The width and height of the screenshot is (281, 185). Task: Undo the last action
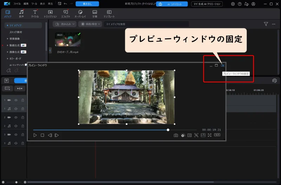65,3
